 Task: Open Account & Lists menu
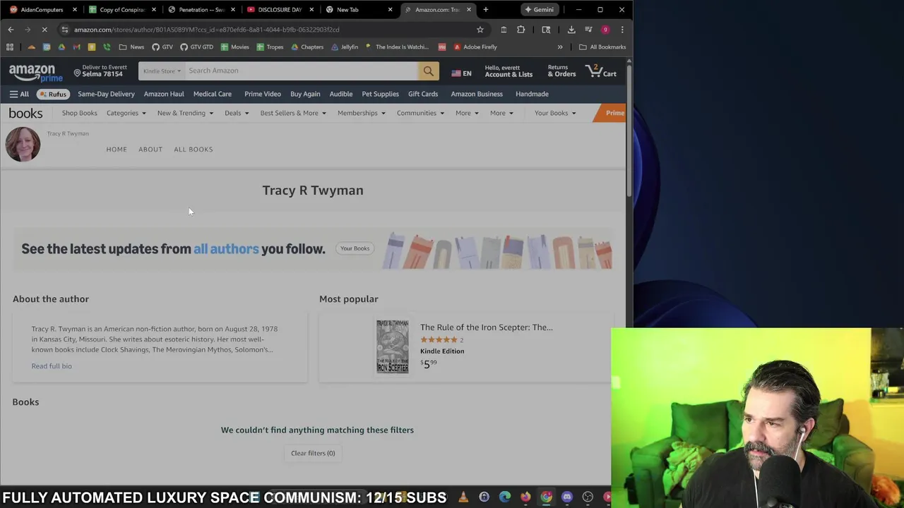pyautogui.click(x=509, y=71)
